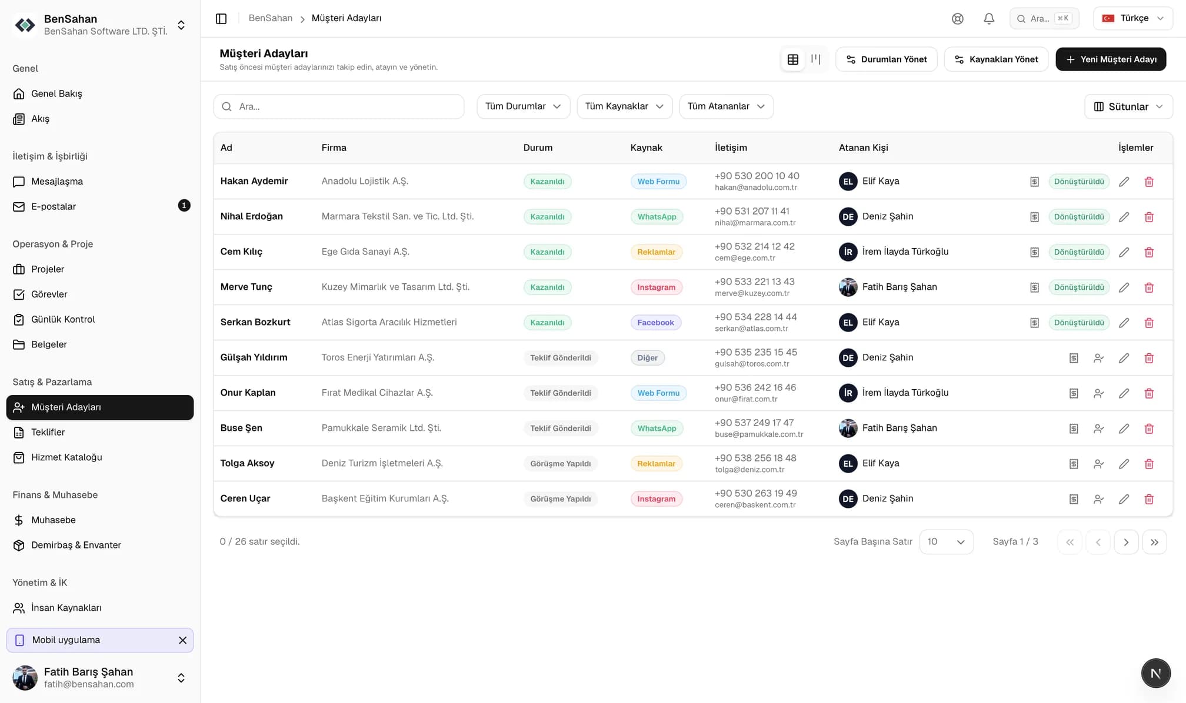1186x703 pixels.
Task: Delete Buse Şen lead
Action: pyautogui.click(x=1149, y=429)
